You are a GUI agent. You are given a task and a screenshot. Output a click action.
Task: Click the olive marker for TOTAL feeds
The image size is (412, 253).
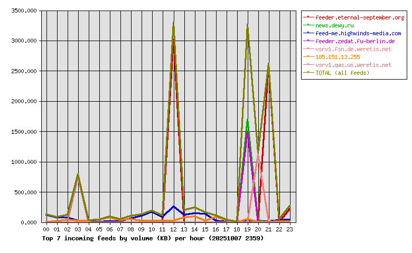308,72
